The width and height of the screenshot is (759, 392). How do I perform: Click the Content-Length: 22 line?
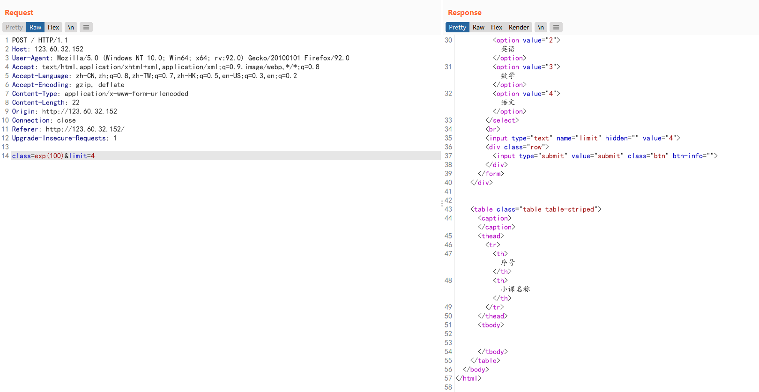46,103
